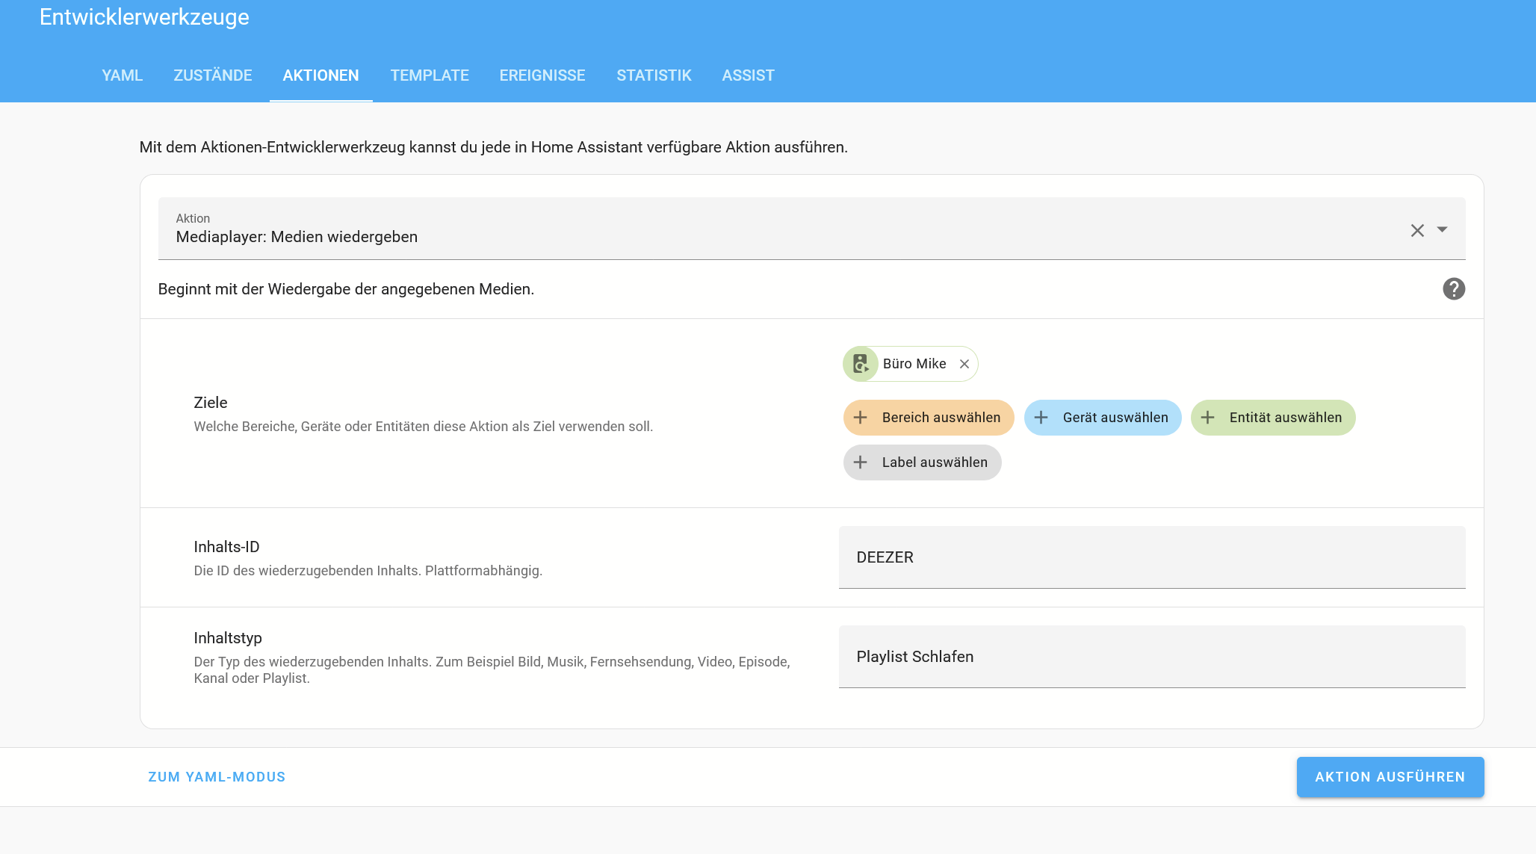Clear the selected Aktion with X icon
Viewport: 1536px width, 854px height.
pyautogui.click(x=1417, y=230)
